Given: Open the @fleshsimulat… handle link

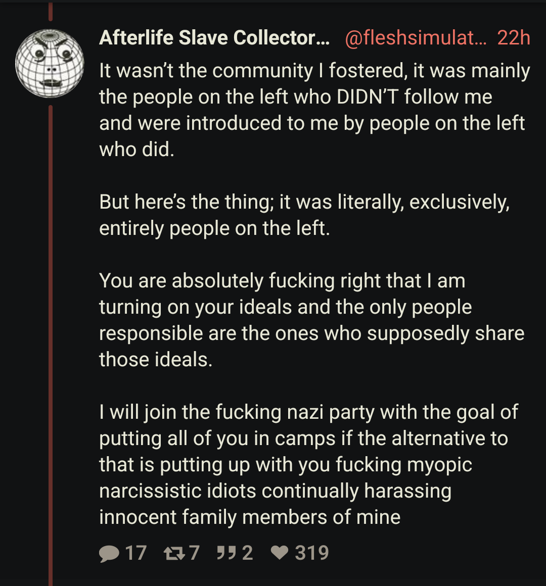Looking at the screenshot, I should 416,38.
